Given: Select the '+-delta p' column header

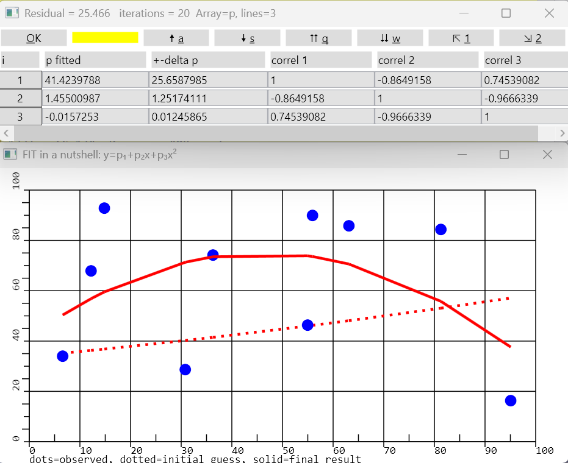Looking at the screenshot, I should 208,60.
